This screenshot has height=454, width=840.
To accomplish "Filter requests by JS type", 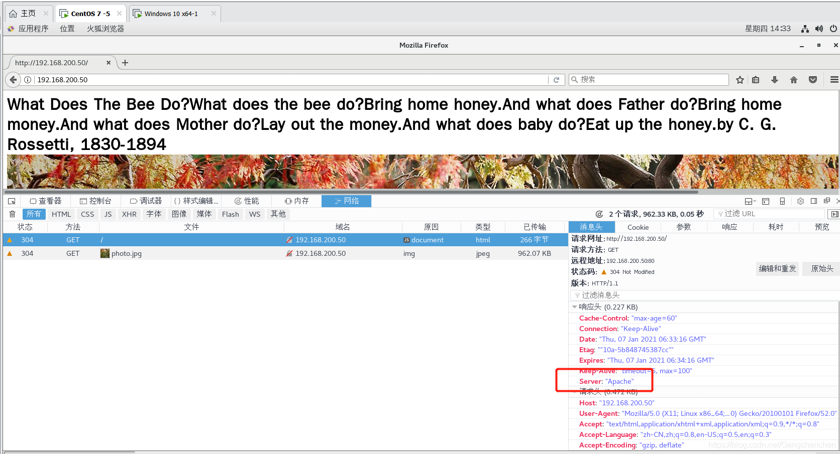I will pos(108,214).
